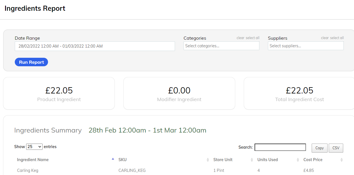354x175 pixels.
Task: Click the Date Range input field
Action: coord(95,46)
